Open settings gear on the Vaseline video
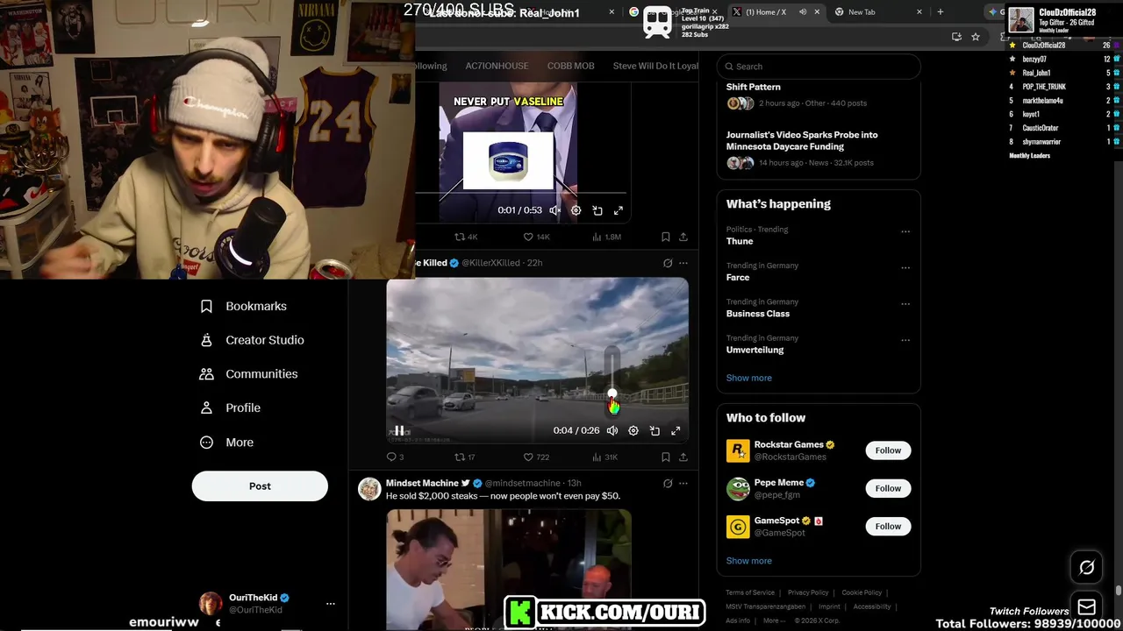The width and height of the screenshot is (1123, 631). [576, 210]
